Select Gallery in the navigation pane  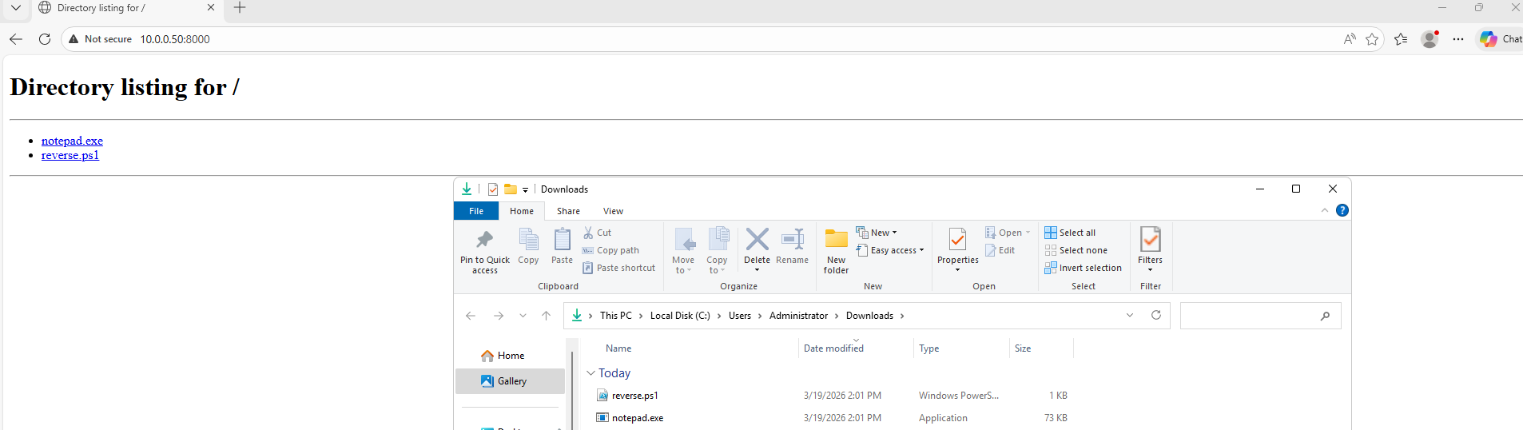tap(511, 381)
